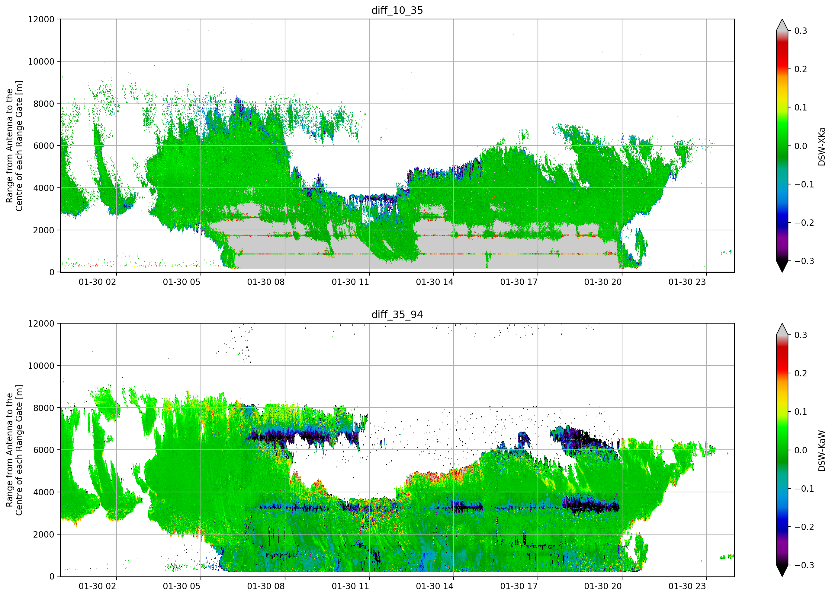Select the 12000 y-tick of diff_10_35

[x=41, y=19]
